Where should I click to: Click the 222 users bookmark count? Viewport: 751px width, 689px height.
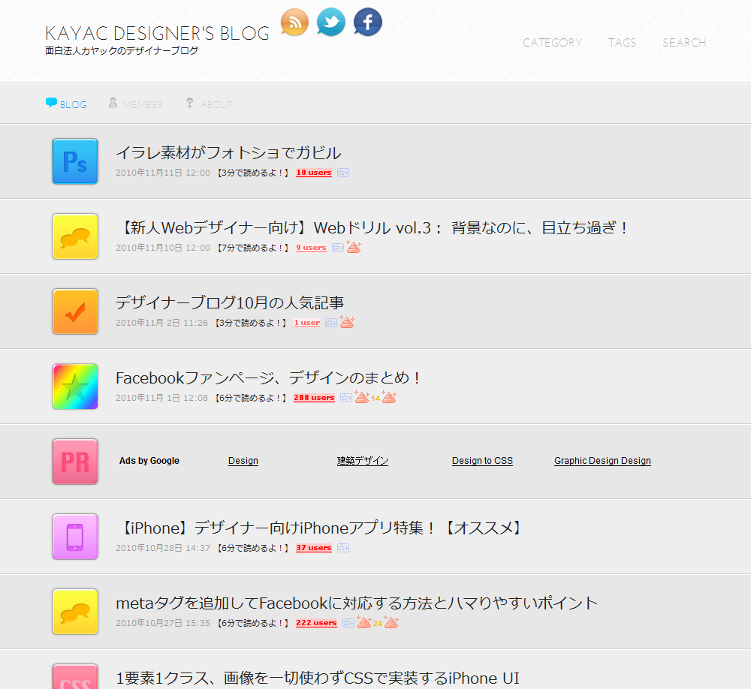[316, 622]
